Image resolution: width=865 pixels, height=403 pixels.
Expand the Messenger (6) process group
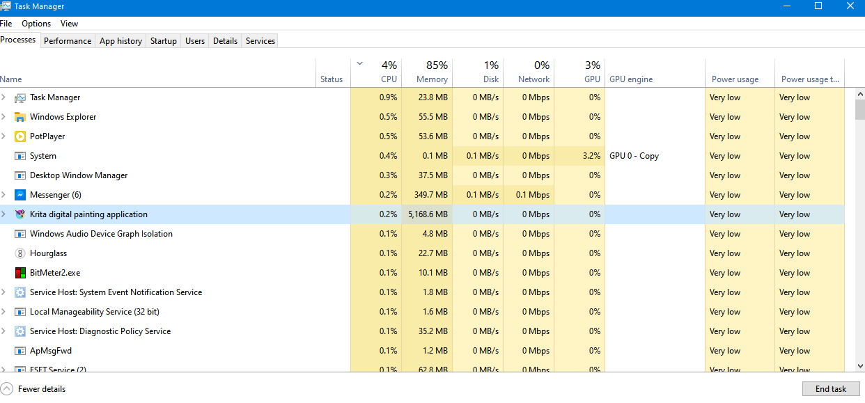pos(4,195)
